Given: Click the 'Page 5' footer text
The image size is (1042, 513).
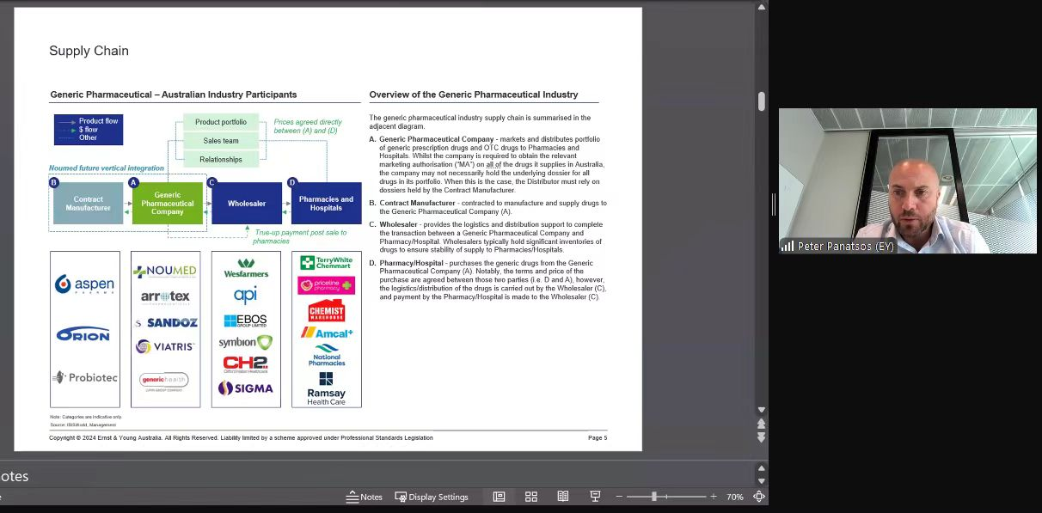Looking at the screenshot, I should [x=598, y=438].
